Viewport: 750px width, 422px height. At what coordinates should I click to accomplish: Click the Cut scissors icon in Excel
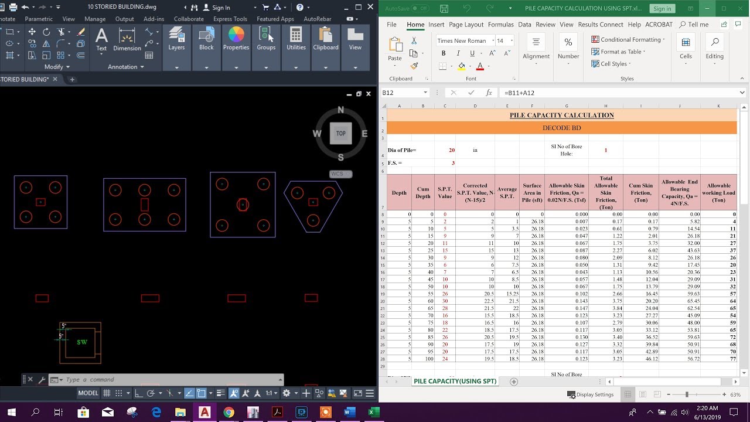(x=414, y=40)
